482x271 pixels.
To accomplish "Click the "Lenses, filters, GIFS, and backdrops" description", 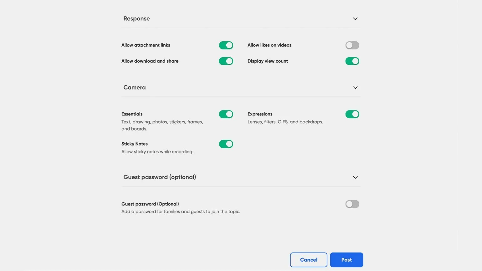I will [285, 122].
